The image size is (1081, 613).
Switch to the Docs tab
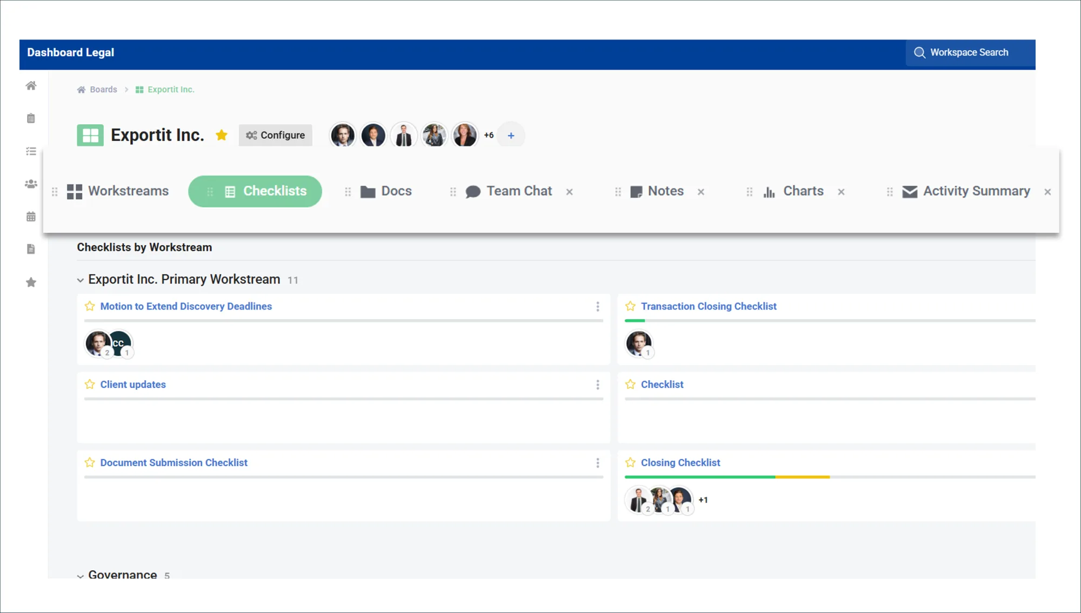point(386,191)
